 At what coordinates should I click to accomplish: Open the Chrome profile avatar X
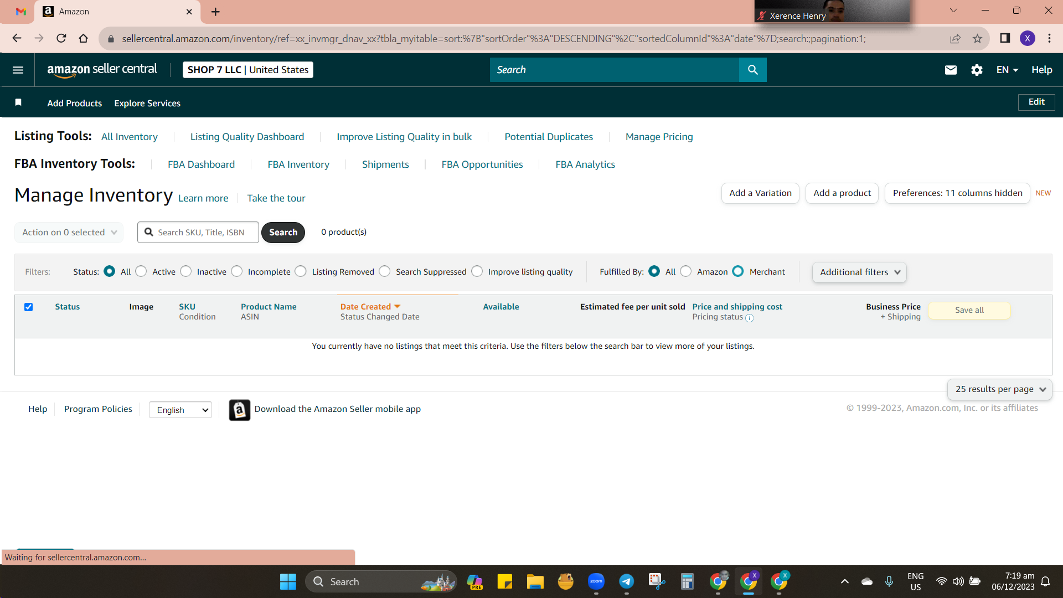pos(1028,38)
